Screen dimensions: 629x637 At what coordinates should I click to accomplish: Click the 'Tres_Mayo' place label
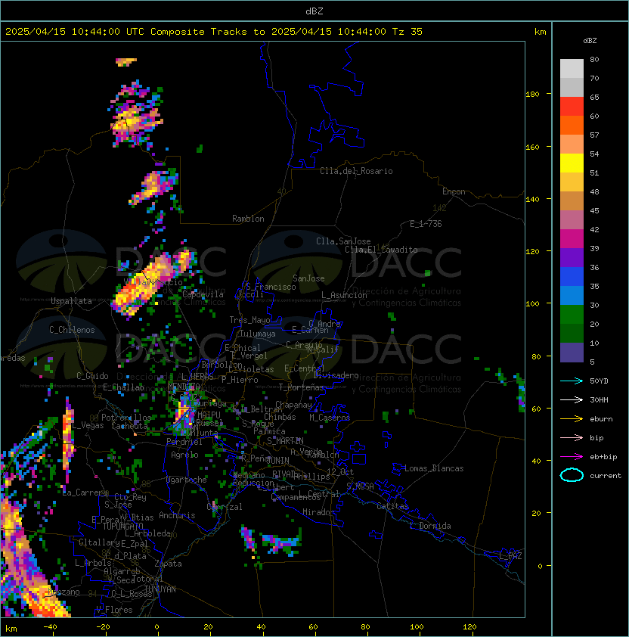click(x=249, y=320)
